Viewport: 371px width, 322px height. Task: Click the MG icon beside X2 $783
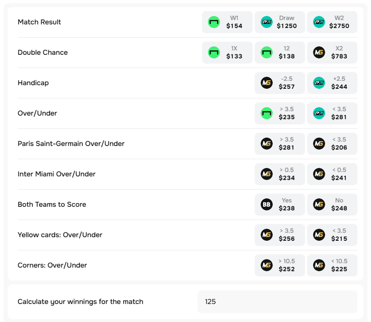[x=319, y=52]
